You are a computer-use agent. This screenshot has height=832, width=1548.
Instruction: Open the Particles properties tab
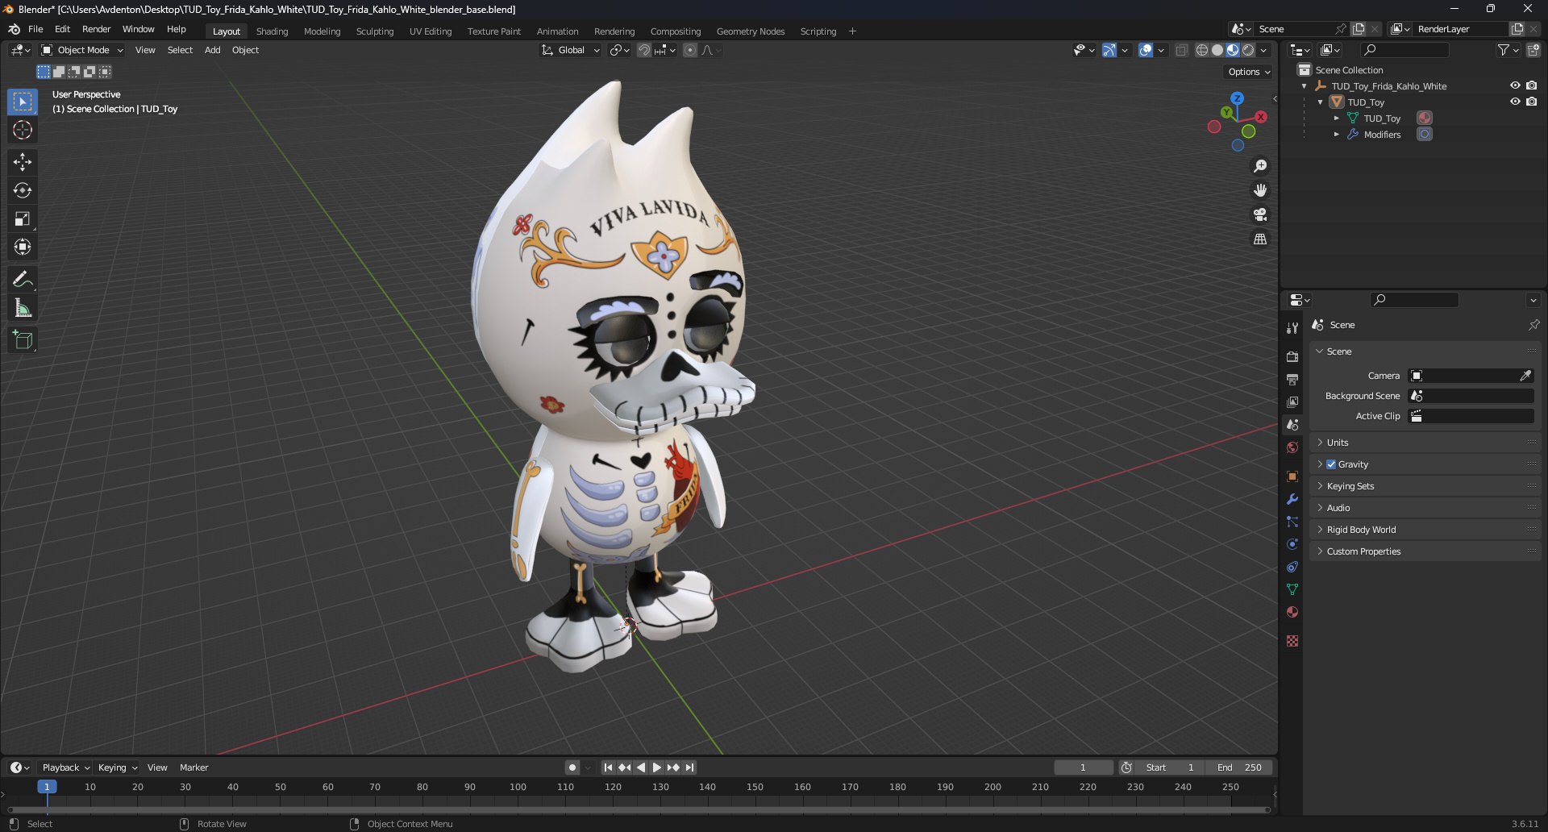(x=1292, y=522)
